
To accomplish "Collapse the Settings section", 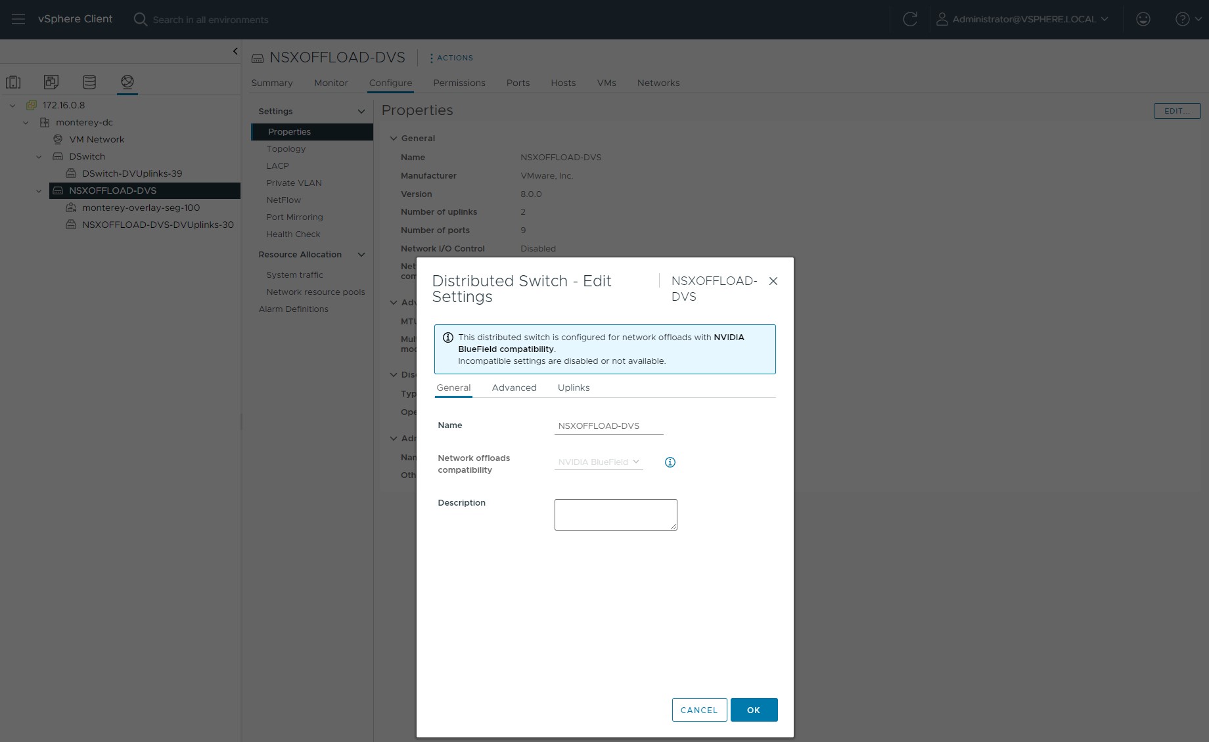I will pyautogui.click(x=361, y=112).
